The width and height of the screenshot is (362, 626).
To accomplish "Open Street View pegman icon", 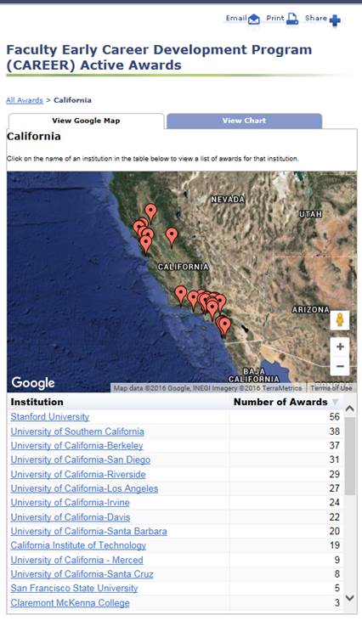I will (x=340, y=320).
